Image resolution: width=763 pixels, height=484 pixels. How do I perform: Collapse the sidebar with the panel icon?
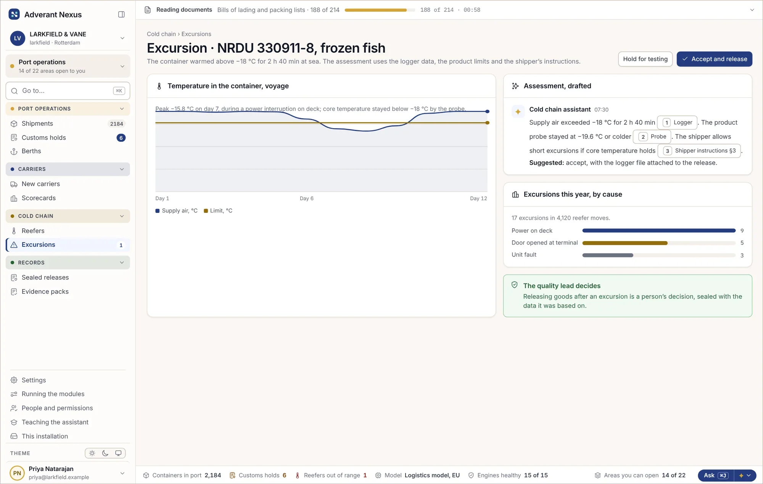tap(121, 14)
